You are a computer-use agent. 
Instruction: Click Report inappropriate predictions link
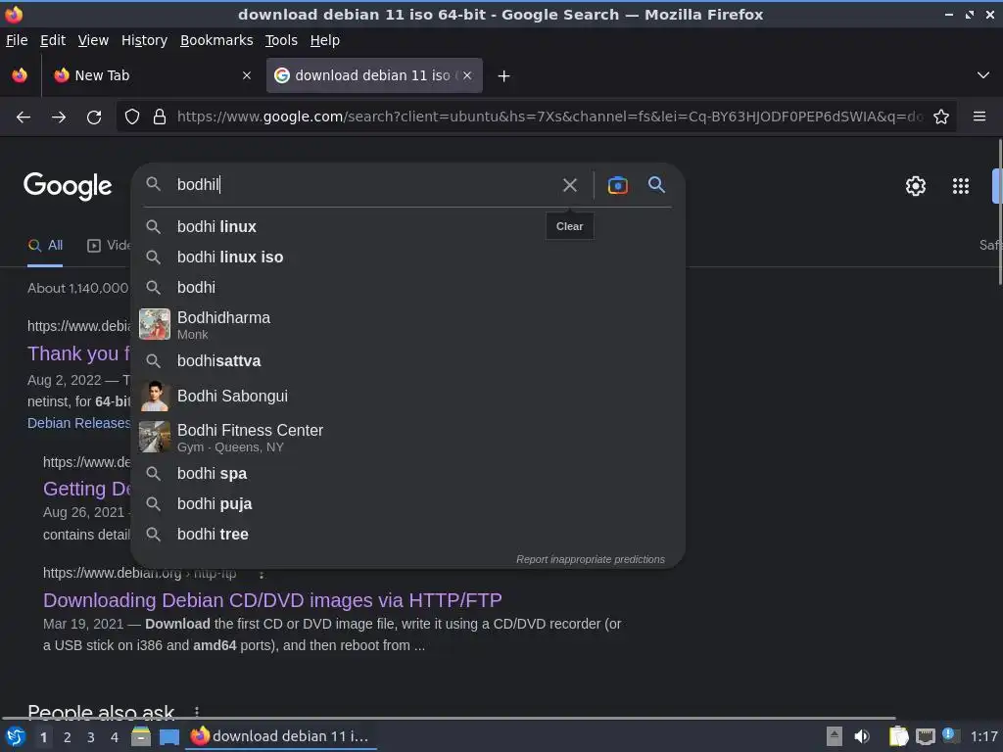[x=591, y=559]
